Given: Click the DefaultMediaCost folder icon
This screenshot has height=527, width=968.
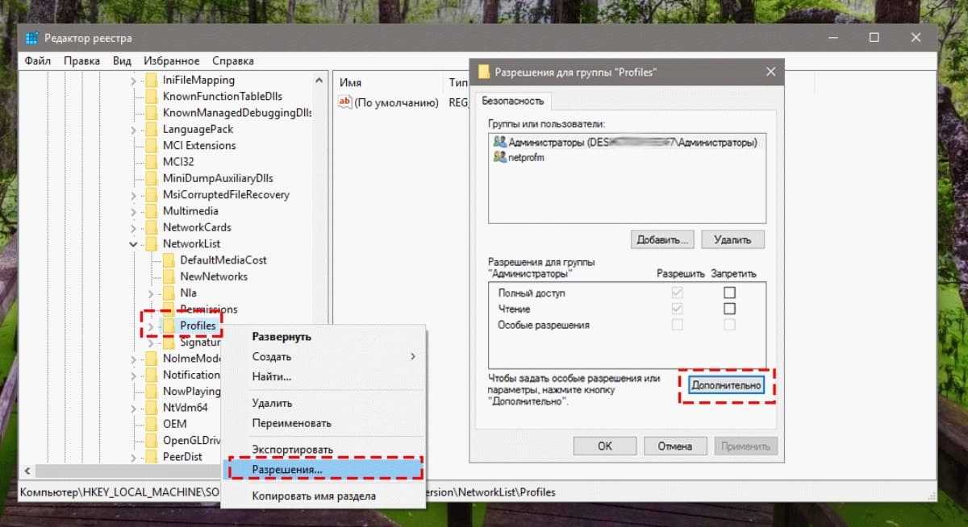Looking at the screenshot, I should pyautogui.click(x=168, y=260).
